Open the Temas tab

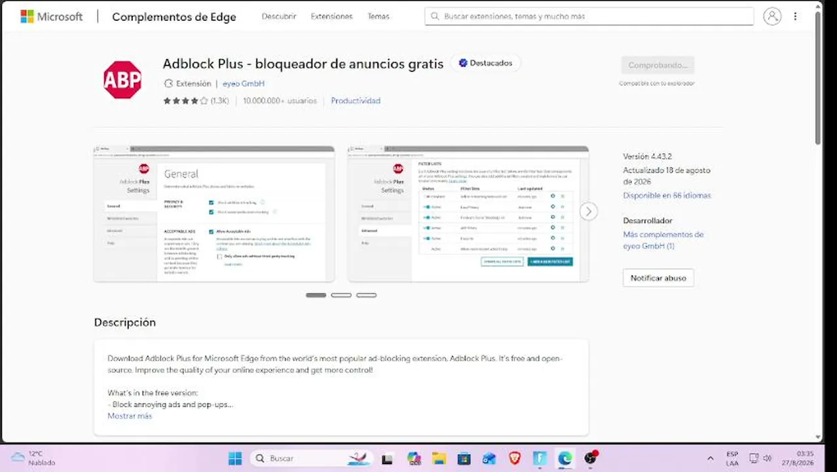[378, 16]
